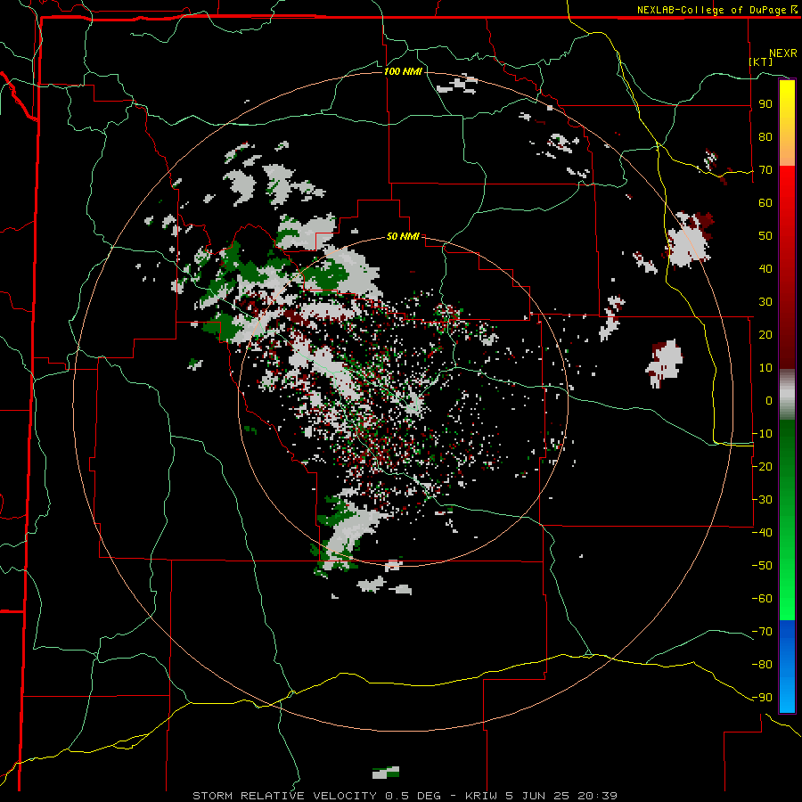Click the 70 value on the velocity scale
The image size is (802, 802).
pos(765,170)
